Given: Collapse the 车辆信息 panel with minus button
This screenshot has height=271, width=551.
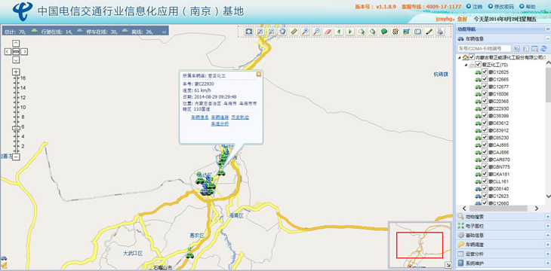Looking at the screenshot, I should (x=547, y=39).
